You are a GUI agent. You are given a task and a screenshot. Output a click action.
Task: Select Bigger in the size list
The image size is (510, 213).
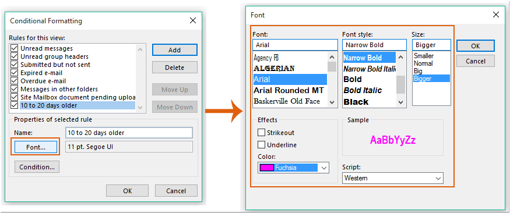point(432,78)
